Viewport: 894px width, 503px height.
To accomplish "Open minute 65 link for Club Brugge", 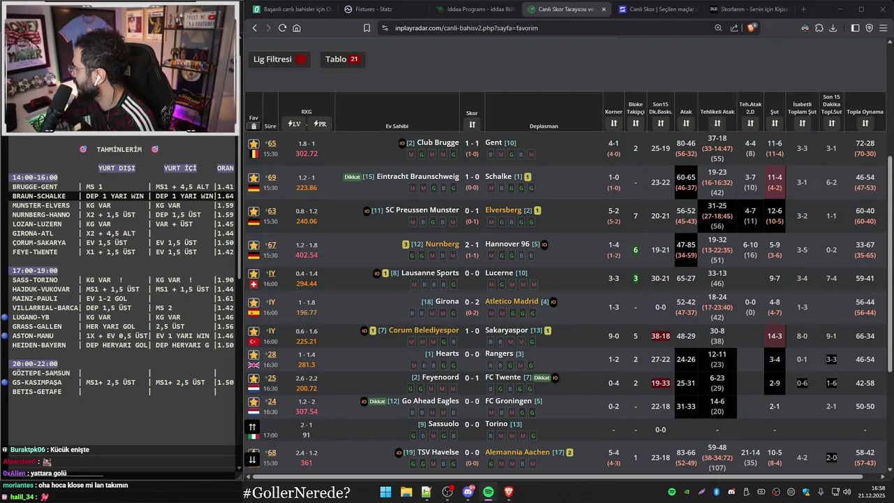I will [x=272, y=143].
